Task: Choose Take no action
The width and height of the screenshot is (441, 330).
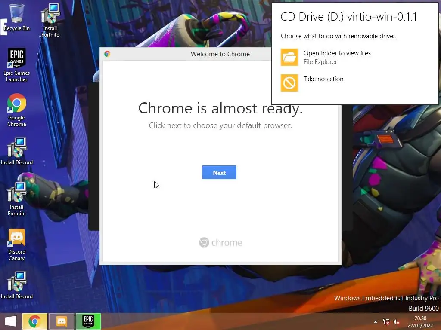Action: 323,79
